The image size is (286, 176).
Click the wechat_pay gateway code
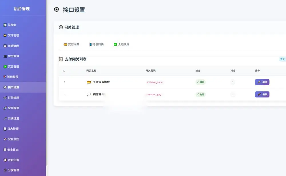(154, 95)
